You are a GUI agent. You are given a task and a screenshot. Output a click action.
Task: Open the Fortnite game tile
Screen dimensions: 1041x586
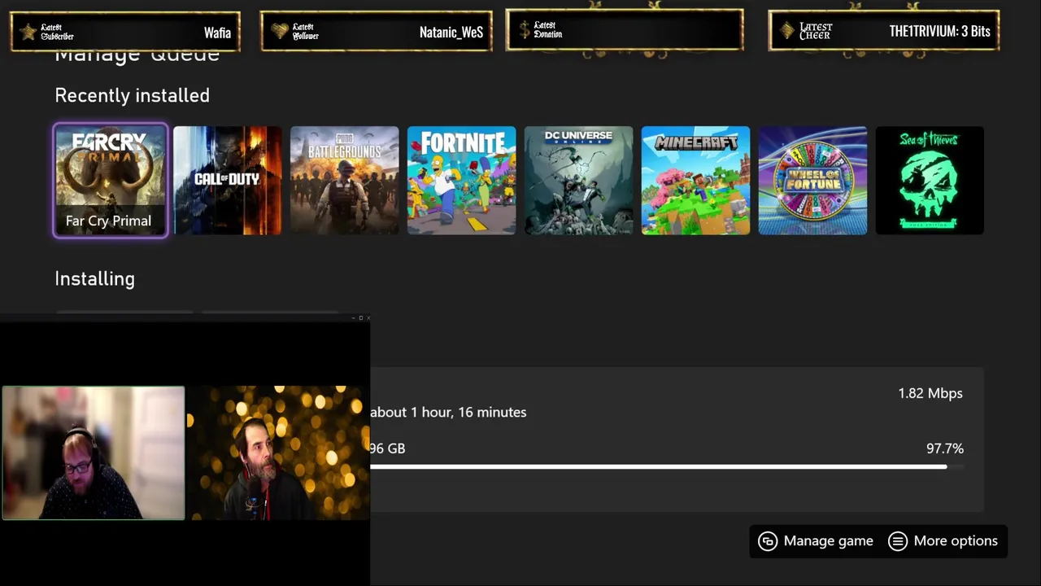(461, 181)
